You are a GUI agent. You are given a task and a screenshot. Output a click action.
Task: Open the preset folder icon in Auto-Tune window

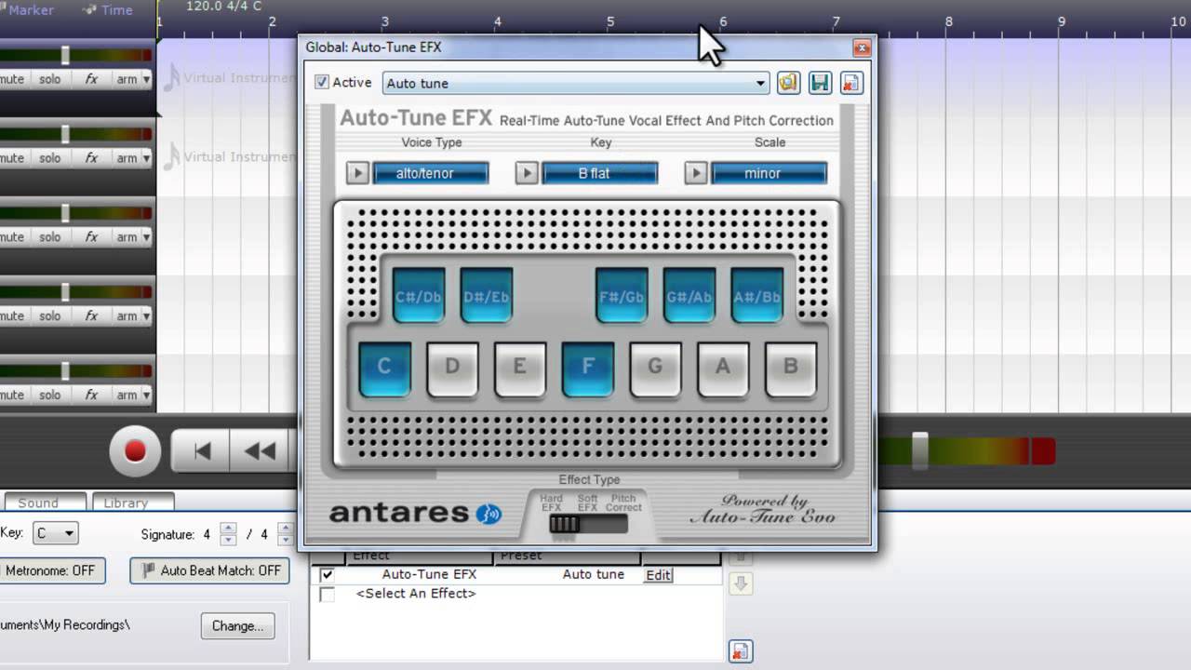coord(788,83)
